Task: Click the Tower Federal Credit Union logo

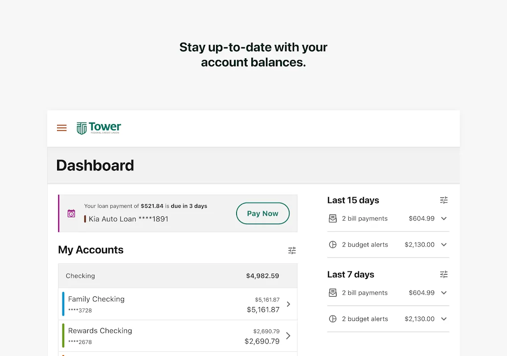Action: pos(99,128)
